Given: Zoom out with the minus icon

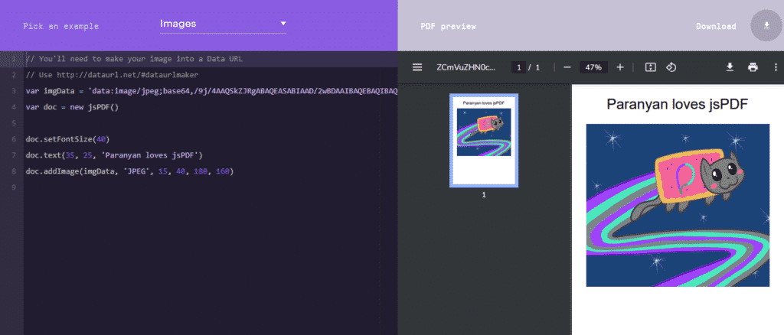Looking at the screenshot, I should (567, 67).
